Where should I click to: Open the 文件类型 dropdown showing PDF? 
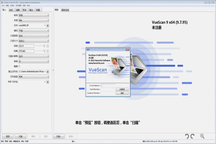point(34,77)
